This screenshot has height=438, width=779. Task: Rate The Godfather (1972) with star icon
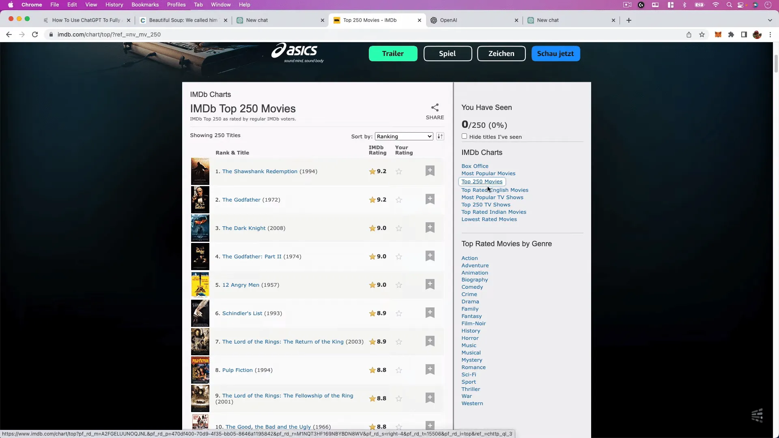(x=399, y=200)
